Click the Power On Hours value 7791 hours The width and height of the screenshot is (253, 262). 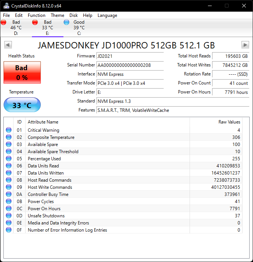coord(230,92)
